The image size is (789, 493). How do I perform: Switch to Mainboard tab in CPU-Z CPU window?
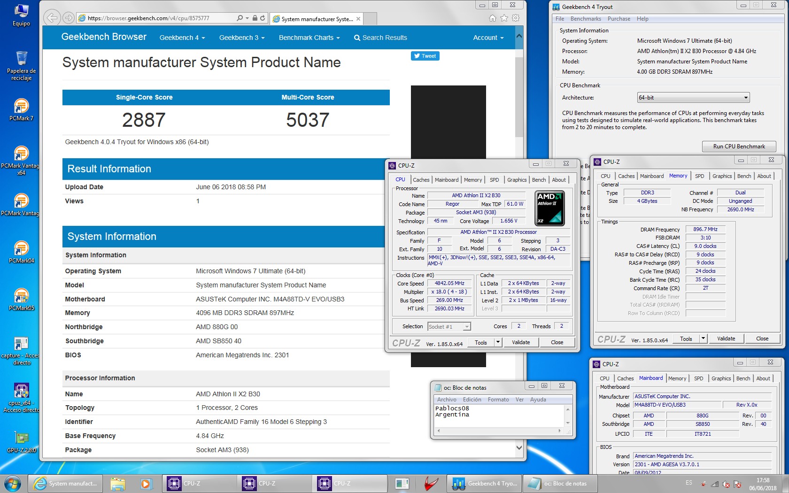[x=447, y=180]
